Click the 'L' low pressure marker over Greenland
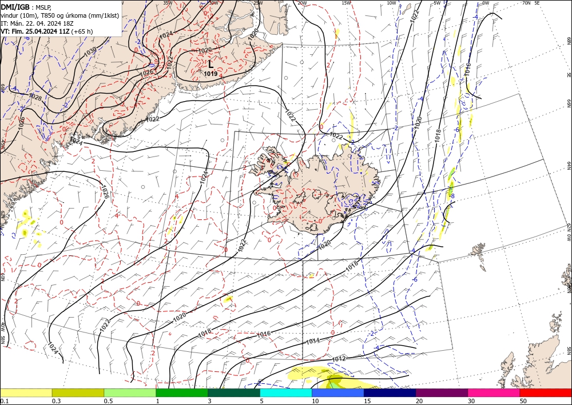Viewport: 572px width, 405px height. pos(211,65)
